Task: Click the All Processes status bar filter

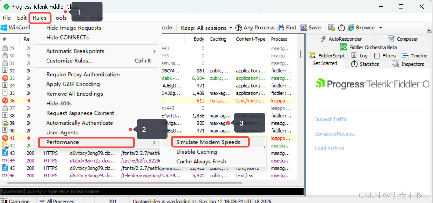Action: point(57,201)
